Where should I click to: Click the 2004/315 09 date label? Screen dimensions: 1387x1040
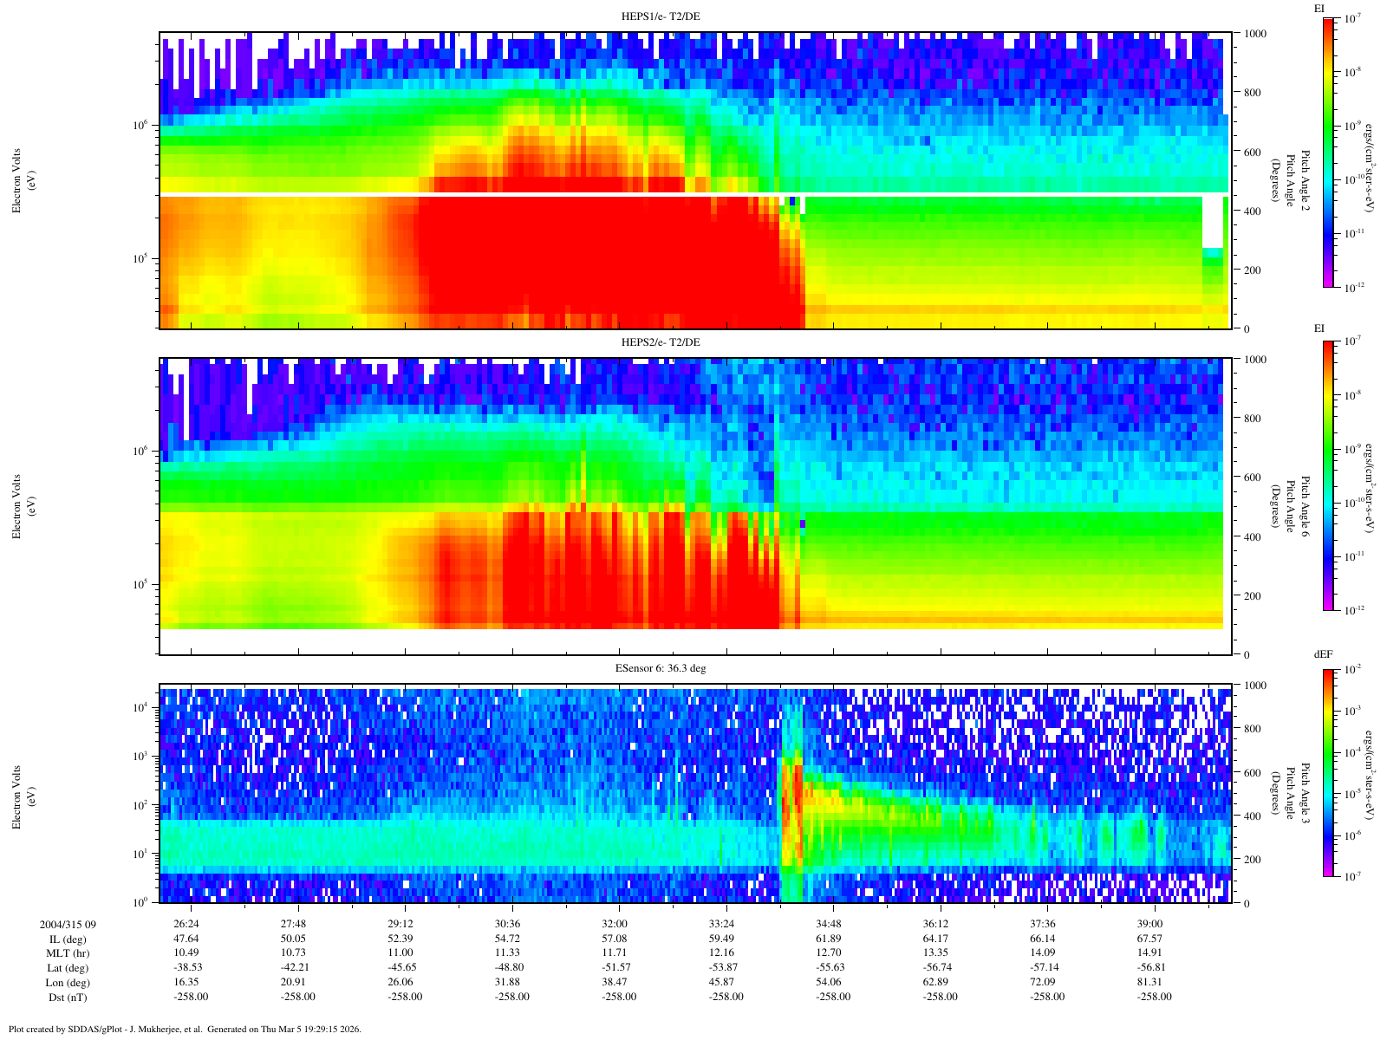pos(68,924)
